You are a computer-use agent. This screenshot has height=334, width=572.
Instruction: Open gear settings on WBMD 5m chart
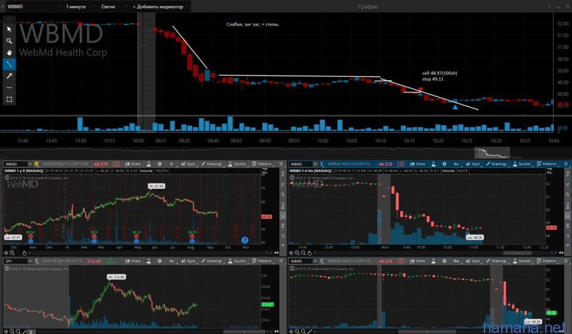444,164
